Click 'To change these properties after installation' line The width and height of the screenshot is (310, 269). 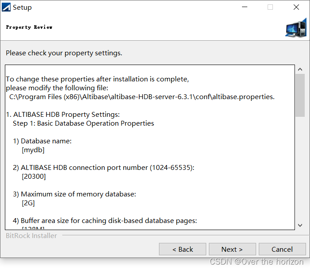tap(98, 79)
